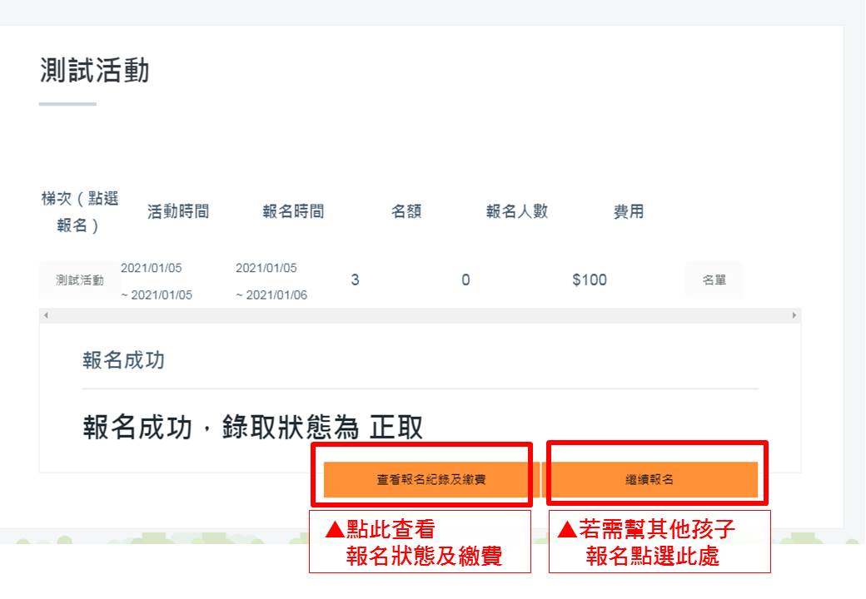Click the 梯次（點選報名）column header

pyautogui.click(x=80, y=212)
